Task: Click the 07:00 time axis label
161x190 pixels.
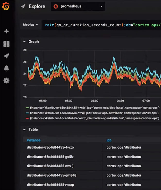Action: tap(146, 101)
